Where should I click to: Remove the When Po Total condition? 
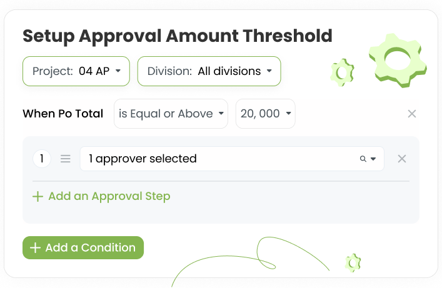coord(412,114)
